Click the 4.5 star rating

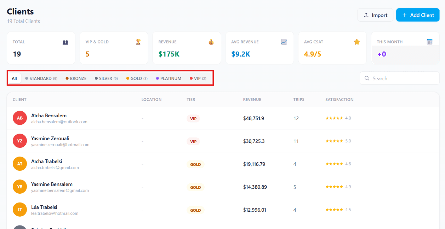338,210
